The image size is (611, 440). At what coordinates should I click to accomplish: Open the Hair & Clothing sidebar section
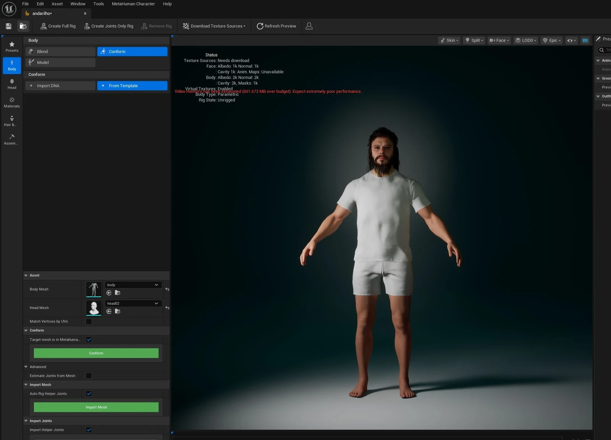(12, 121)
